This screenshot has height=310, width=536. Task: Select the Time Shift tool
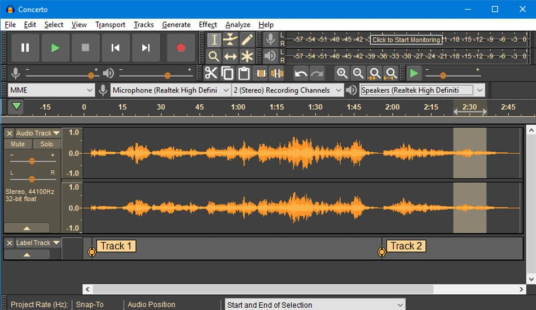click(x=230, y=56)
